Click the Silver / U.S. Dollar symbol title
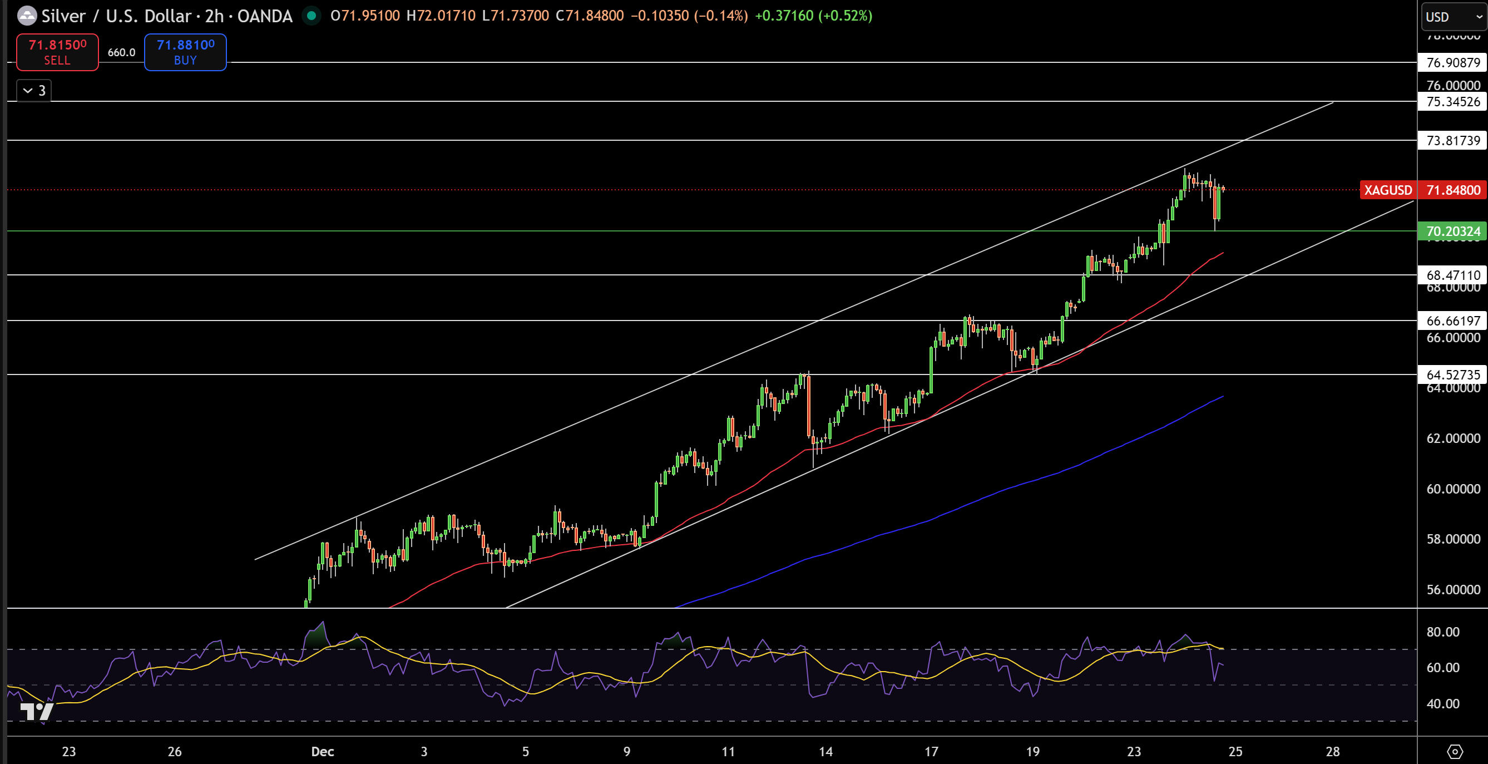This screenshot has height=764, width=1488. 167,16
